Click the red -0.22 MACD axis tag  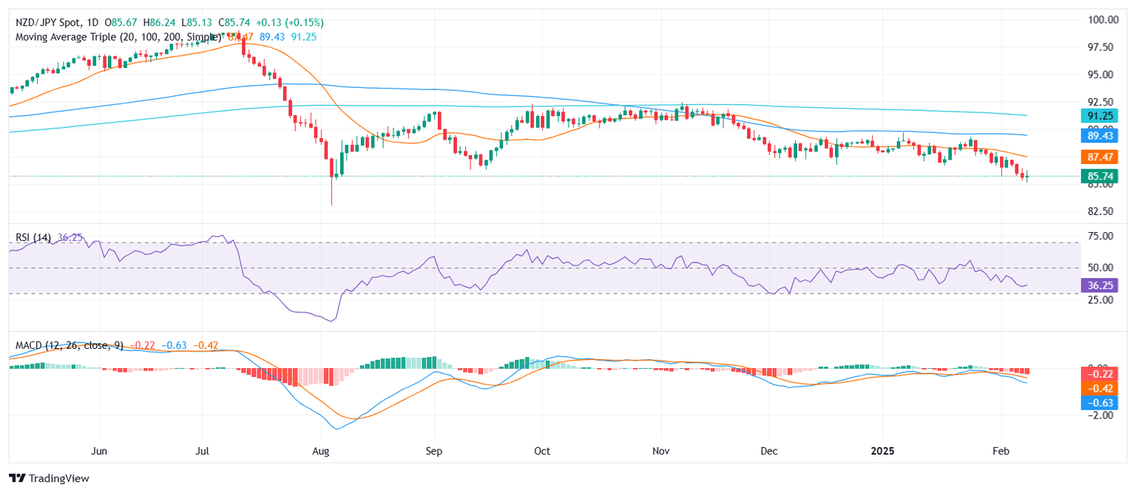1099,374
